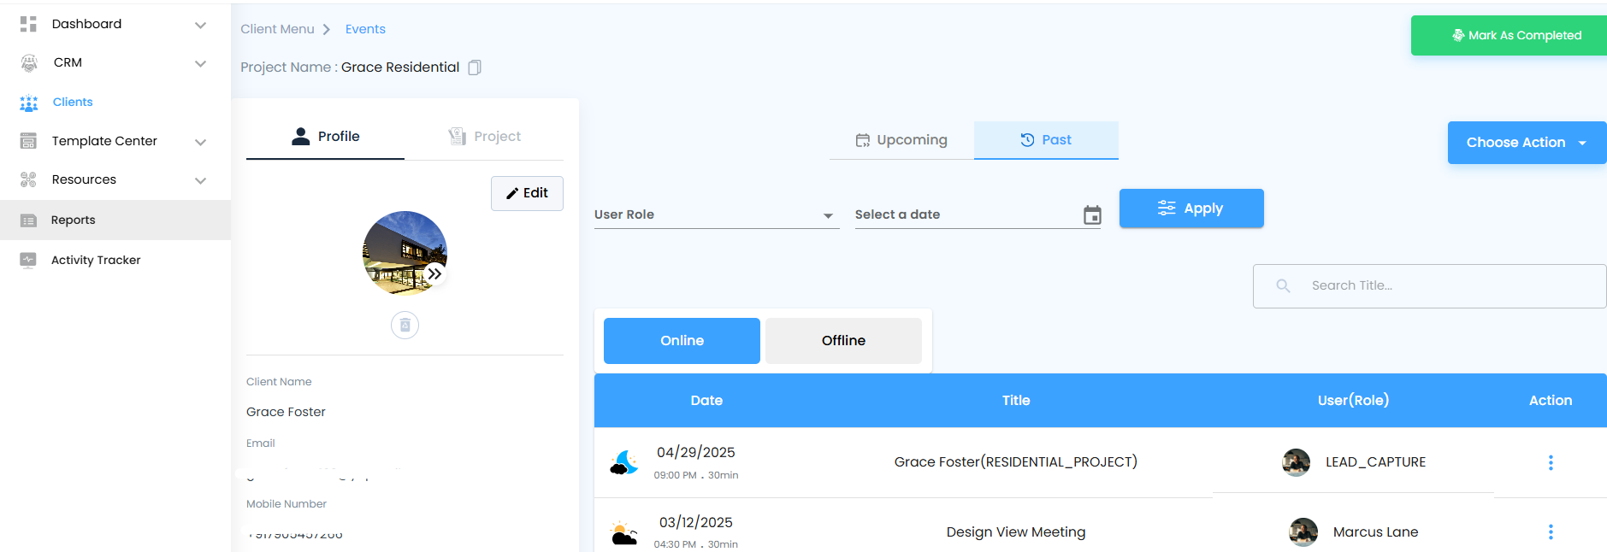
Task: Click the double-arrow icon on profile picture
Action: (x=435, y=274)
